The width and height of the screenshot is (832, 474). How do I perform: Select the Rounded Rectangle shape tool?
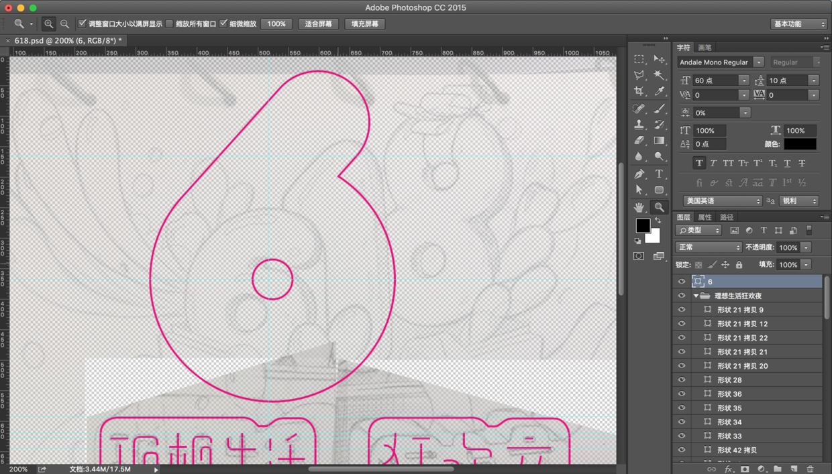(x=659, y=190)
